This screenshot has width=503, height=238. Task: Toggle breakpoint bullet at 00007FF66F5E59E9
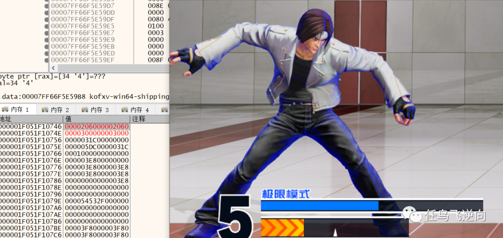[47, 40]
